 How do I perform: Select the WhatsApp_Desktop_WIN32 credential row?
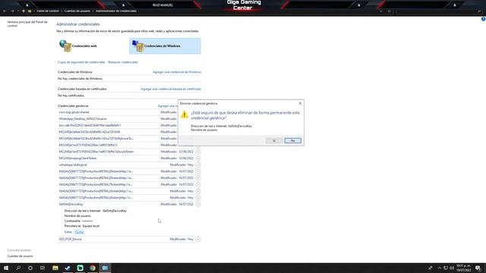pyautogui.click(x=83, y=119)
